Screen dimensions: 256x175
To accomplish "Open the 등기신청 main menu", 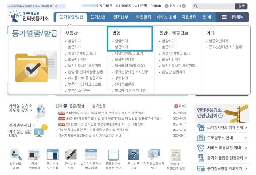I will [98, 17].
